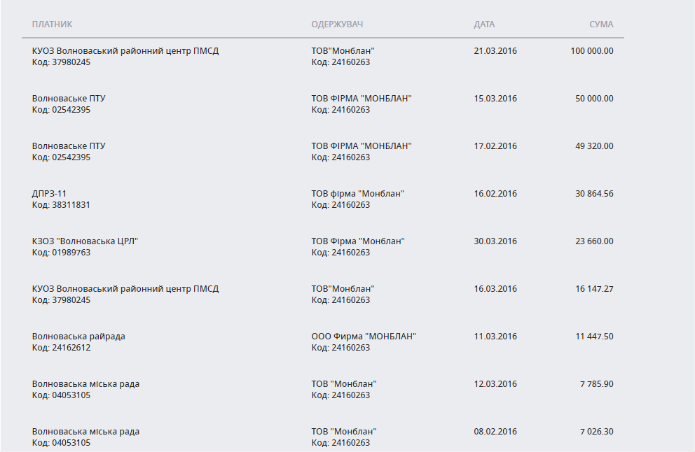Select the date 30.03.2016

coord(495,241)
